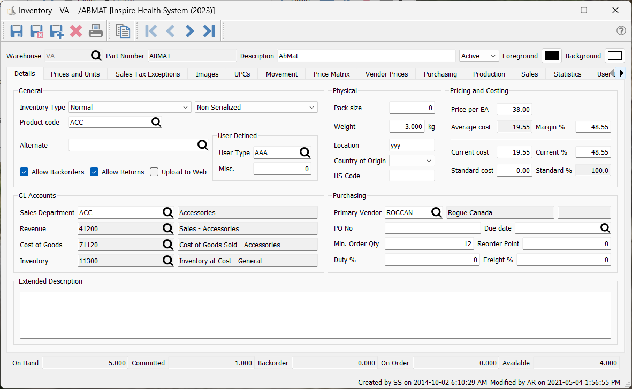
Task: Open the Vendor Prices tab
Action: [x=386, y=74]
